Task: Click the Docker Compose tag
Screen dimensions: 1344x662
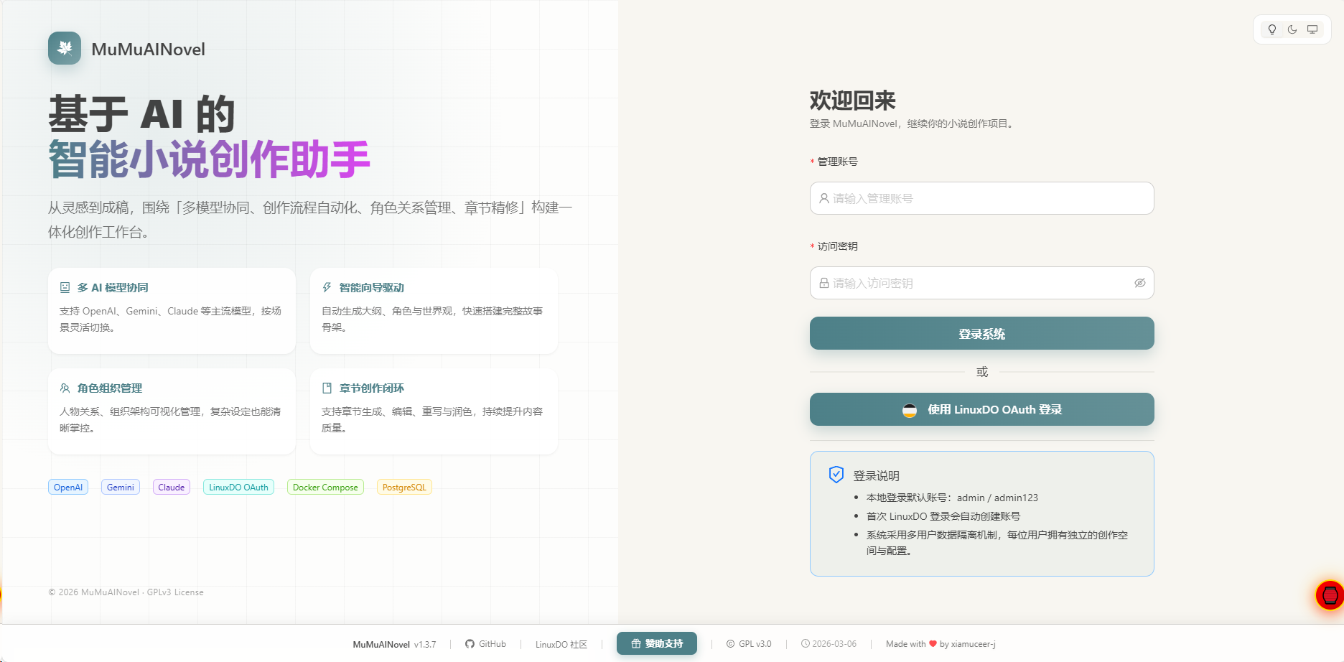Action: [x=325, y=487]
